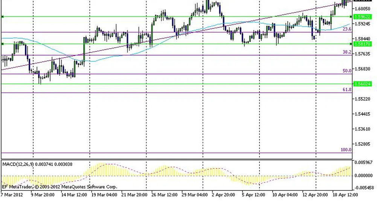377x202 pixels.
Task: Select the 50.0 Fibonacci level label
Action: point(347,71)
